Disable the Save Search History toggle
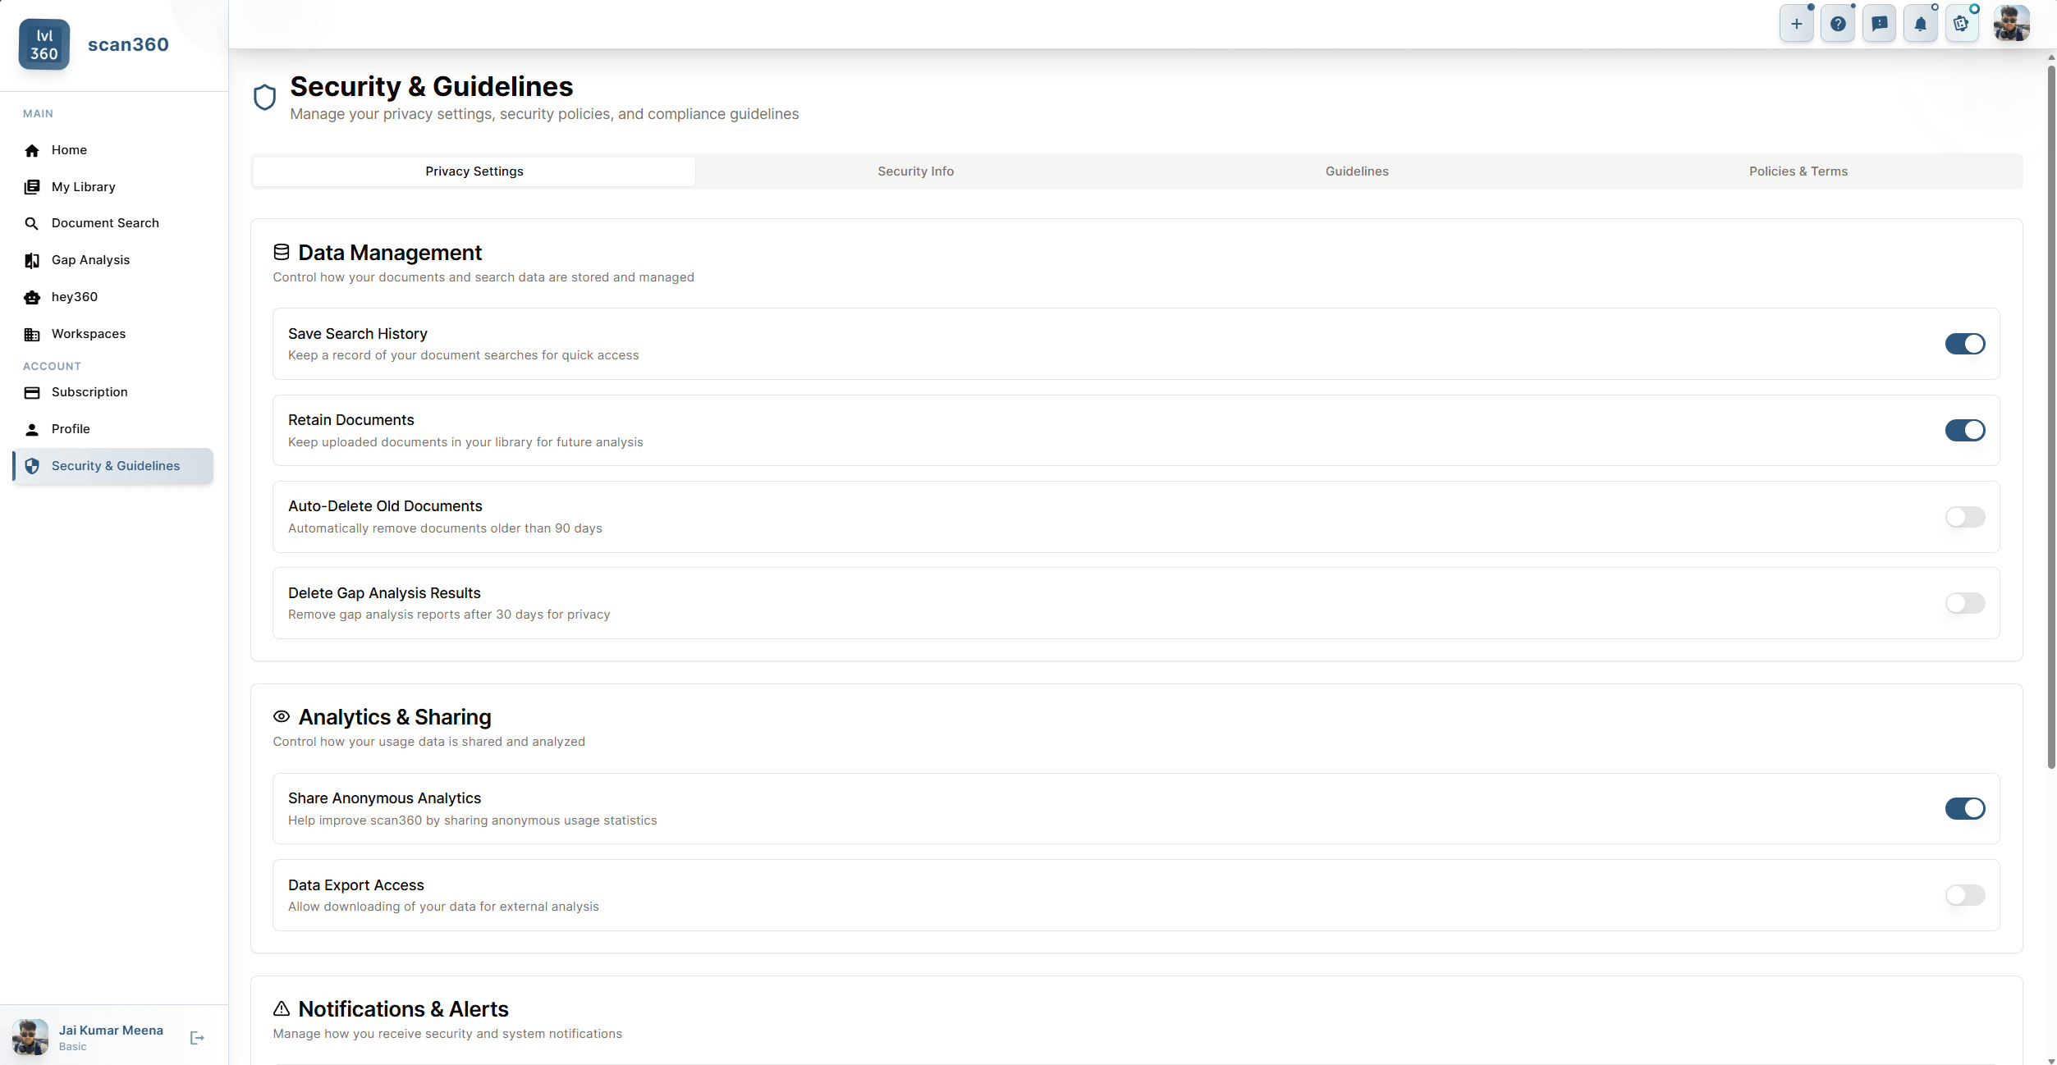The width and height of the screenshot is (2057, 1065). tap(1965, 344)
